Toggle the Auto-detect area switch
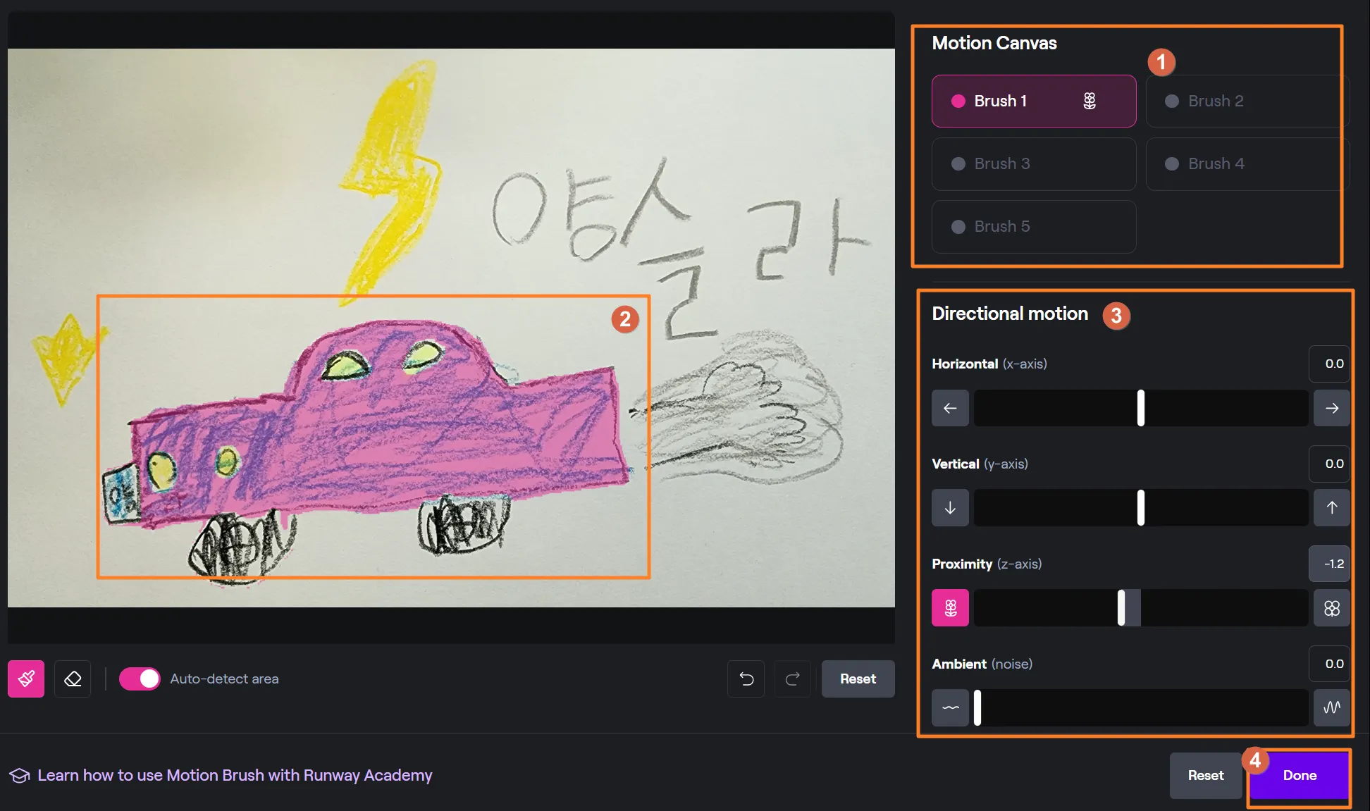 pyautogui.click(x=140, y=679)
